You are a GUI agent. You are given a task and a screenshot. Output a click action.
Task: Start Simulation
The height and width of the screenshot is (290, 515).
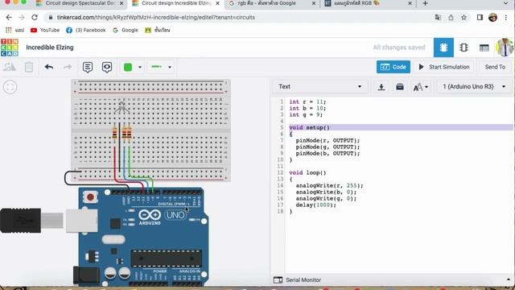[x=444, y=67]
